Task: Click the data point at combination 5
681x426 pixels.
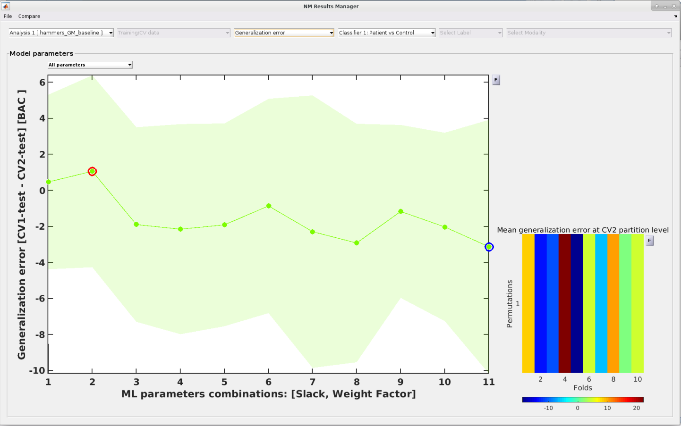Action: click(x=224, y=225)
